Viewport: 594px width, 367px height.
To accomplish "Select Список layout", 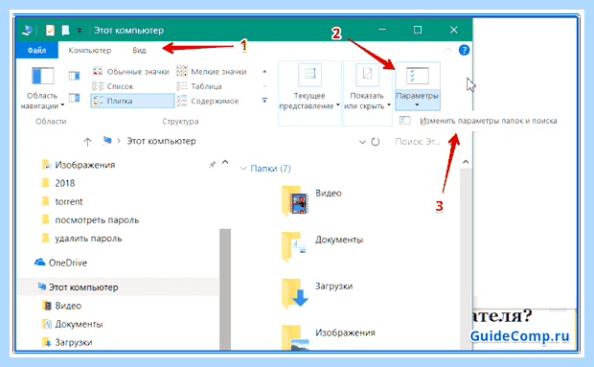I will (113, 86).
